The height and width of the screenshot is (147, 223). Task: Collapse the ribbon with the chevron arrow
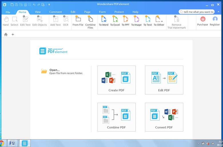218,12
